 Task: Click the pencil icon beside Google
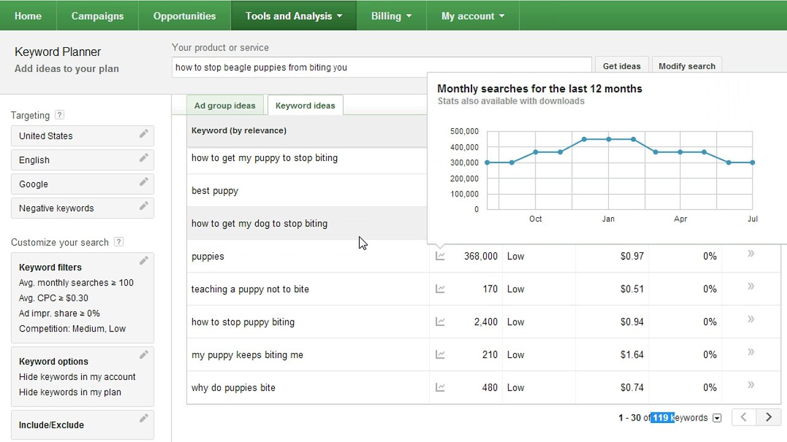tap(143, 182)
